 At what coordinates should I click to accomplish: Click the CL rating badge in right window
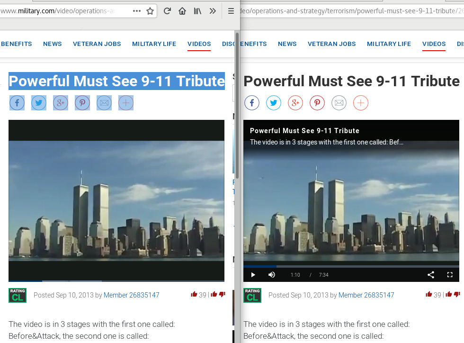coord(252,295)
